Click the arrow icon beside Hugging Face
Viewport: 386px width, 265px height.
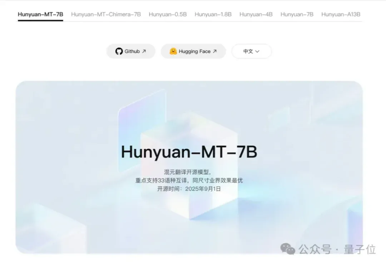(x=215, y=51)
